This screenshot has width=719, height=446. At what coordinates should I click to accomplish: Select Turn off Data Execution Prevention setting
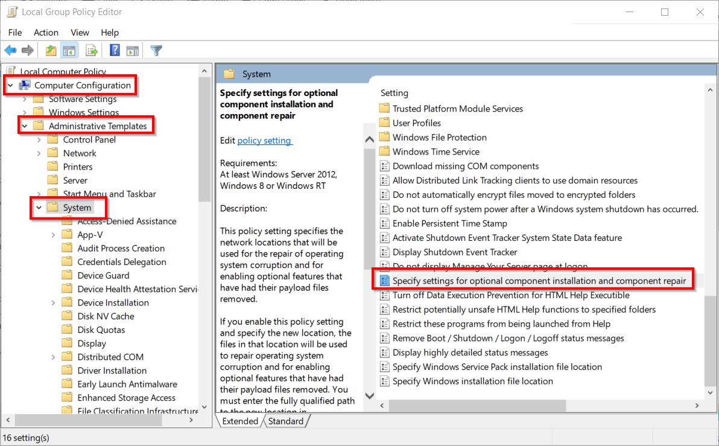[511, 295]
